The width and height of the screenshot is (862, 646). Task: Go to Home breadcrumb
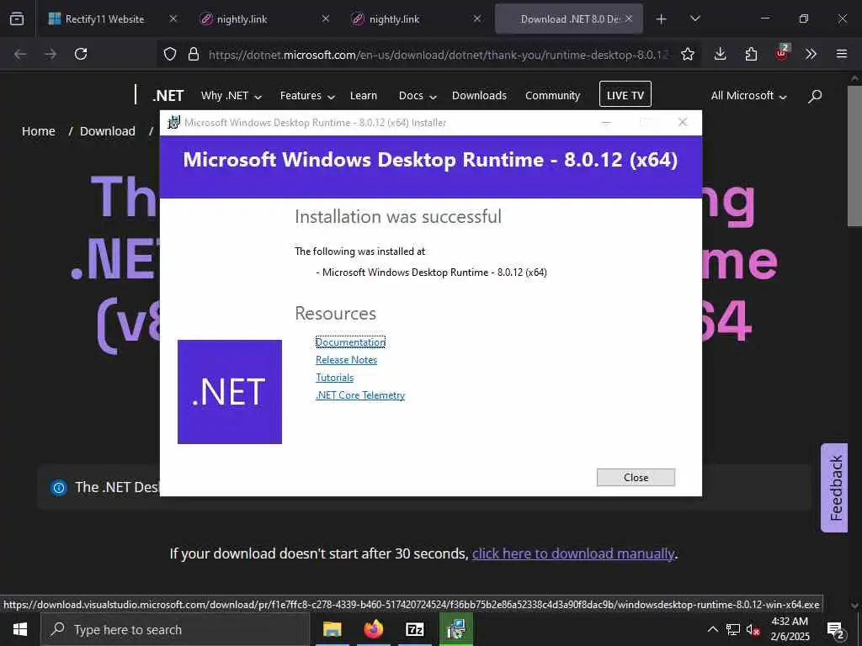pos(39,131)
